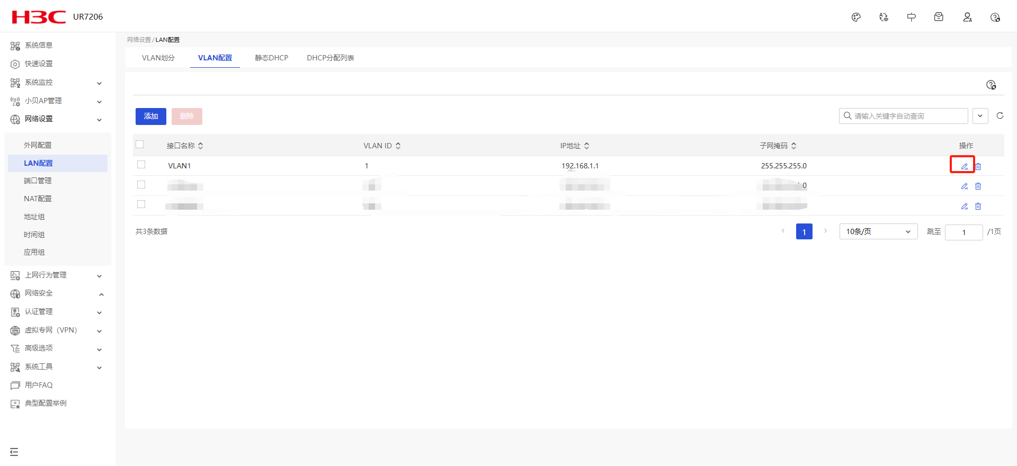The height and width of the screenshot is (466, 1017).
Task: Open 端口管理 in the sidebar
Action: pos(38,181)
